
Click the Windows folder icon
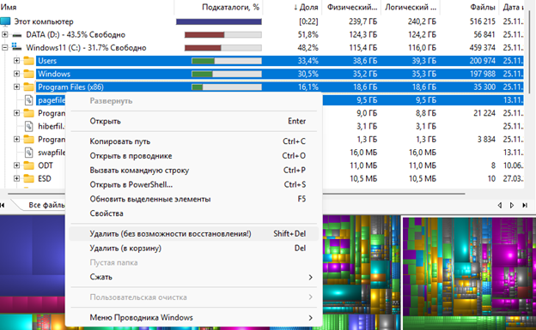pyautogui.click(x=29, y=74)
